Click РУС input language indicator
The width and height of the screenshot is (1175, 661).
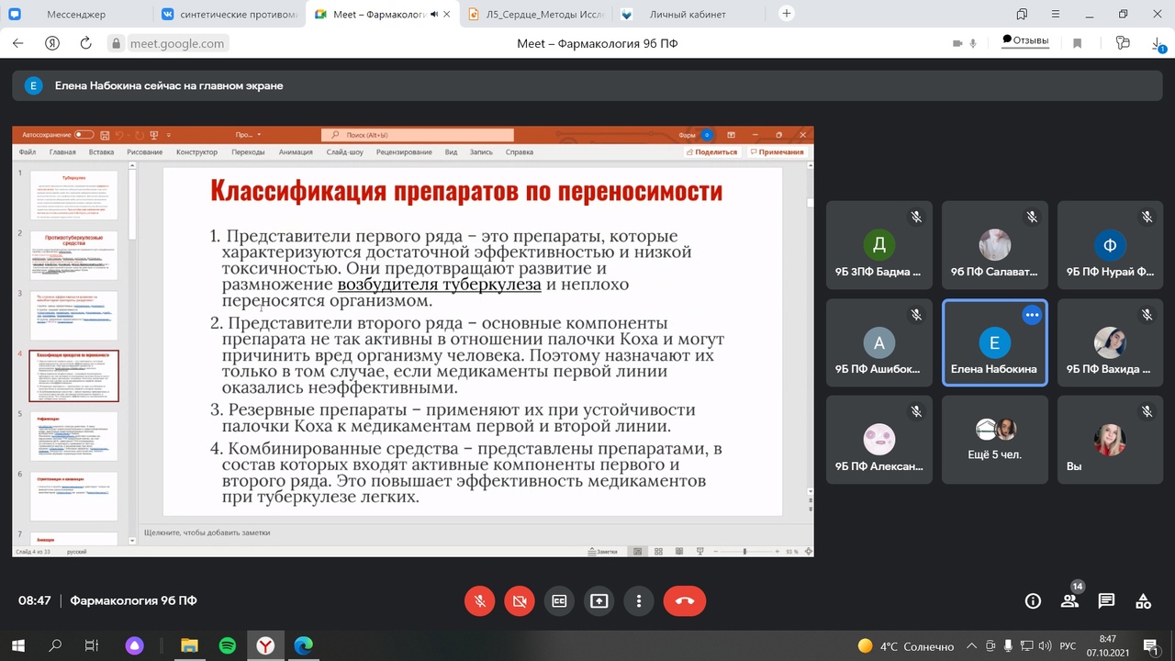[1069, 646]
